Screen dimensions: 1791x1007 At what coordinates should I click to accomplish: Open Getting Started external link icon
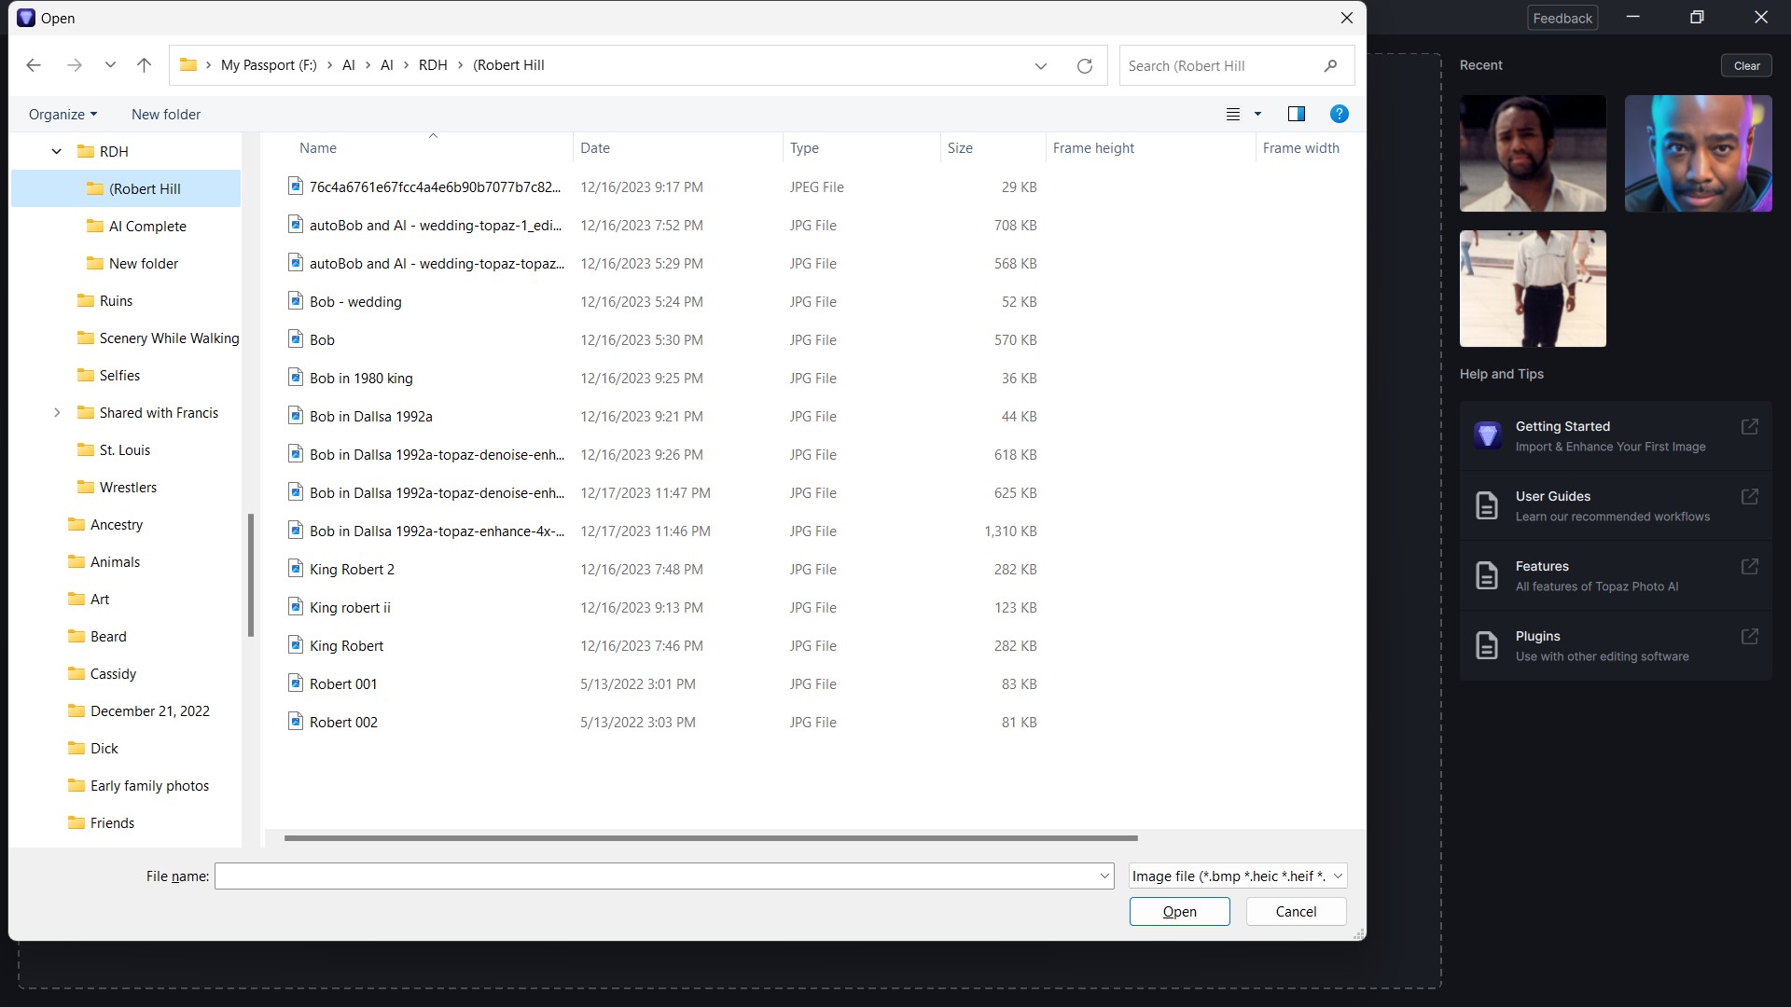coord(1749,426)
